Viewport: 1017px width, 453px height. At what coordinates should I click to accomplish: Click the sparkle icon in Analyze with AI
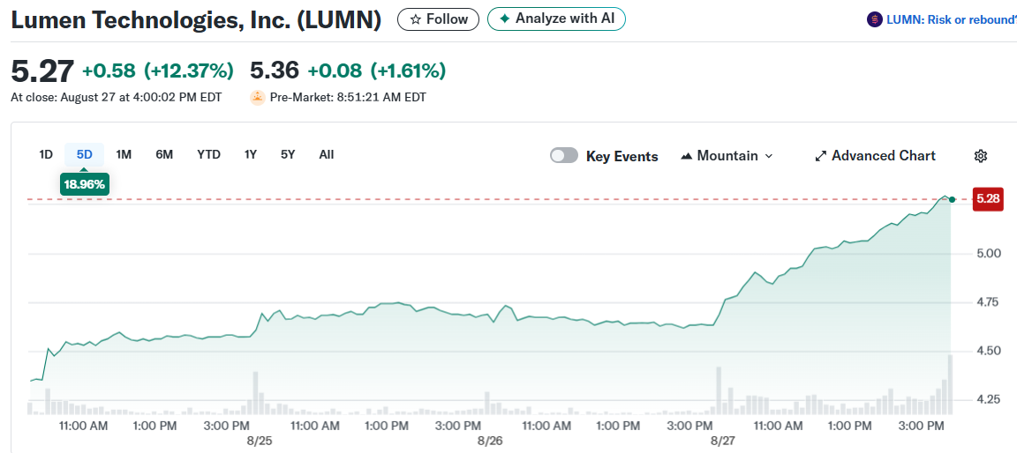[505, 19]
